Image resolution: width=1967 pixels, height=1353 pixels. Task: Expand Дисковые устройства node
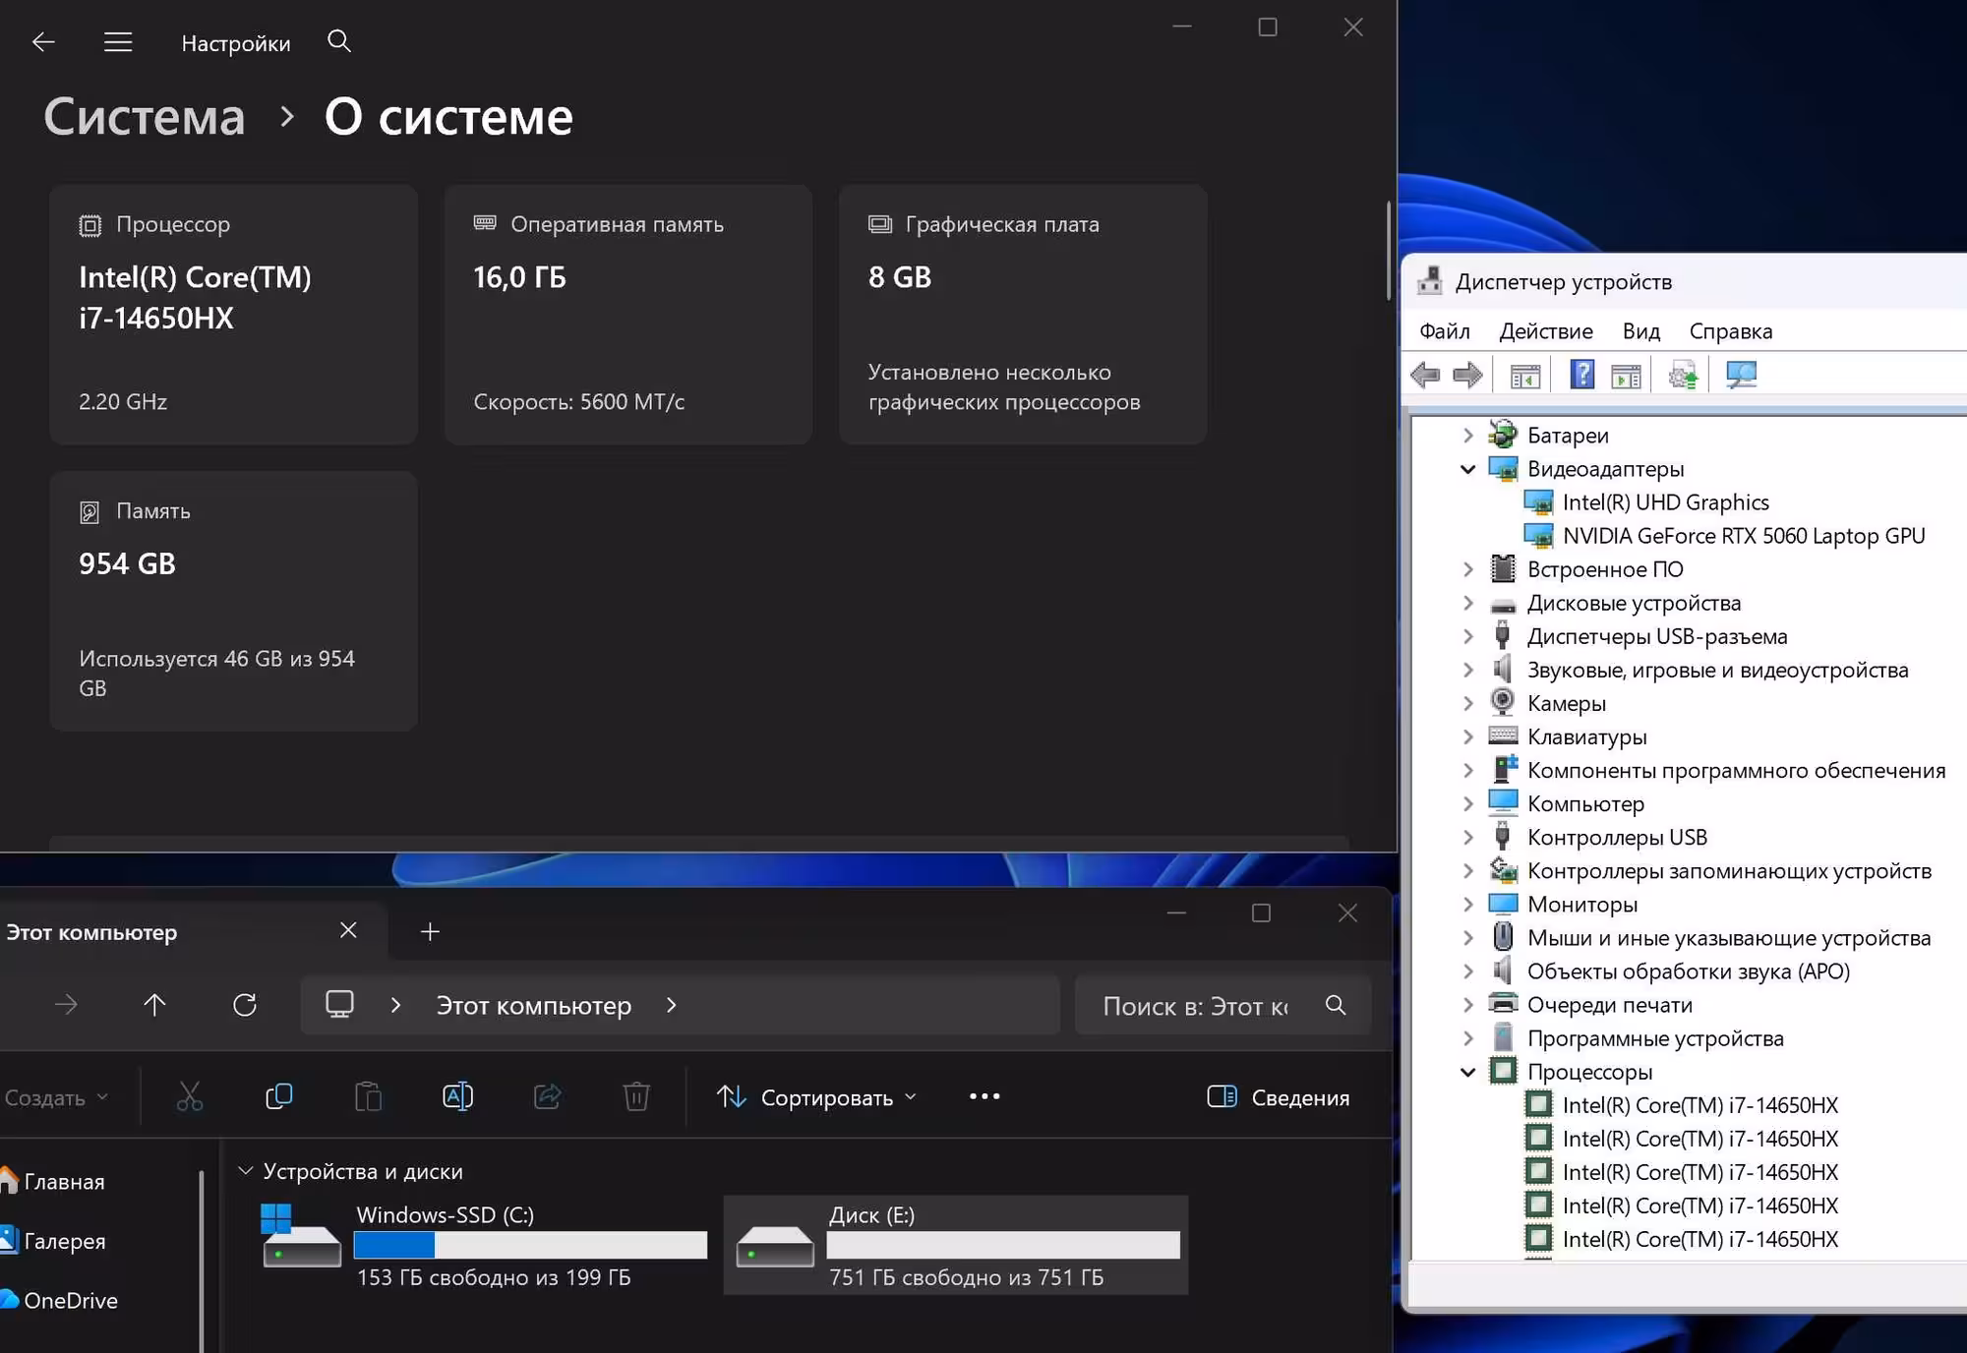click(1467, 603)
